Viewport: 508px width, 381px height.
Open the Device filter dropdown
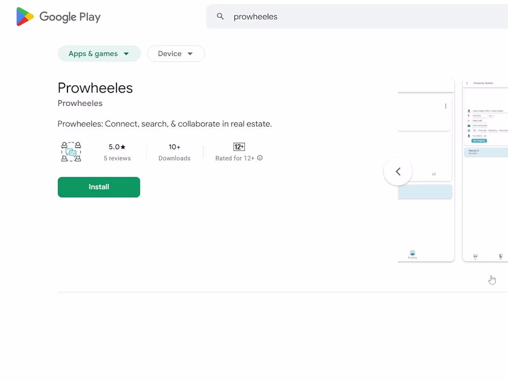(x=175, y=54)
